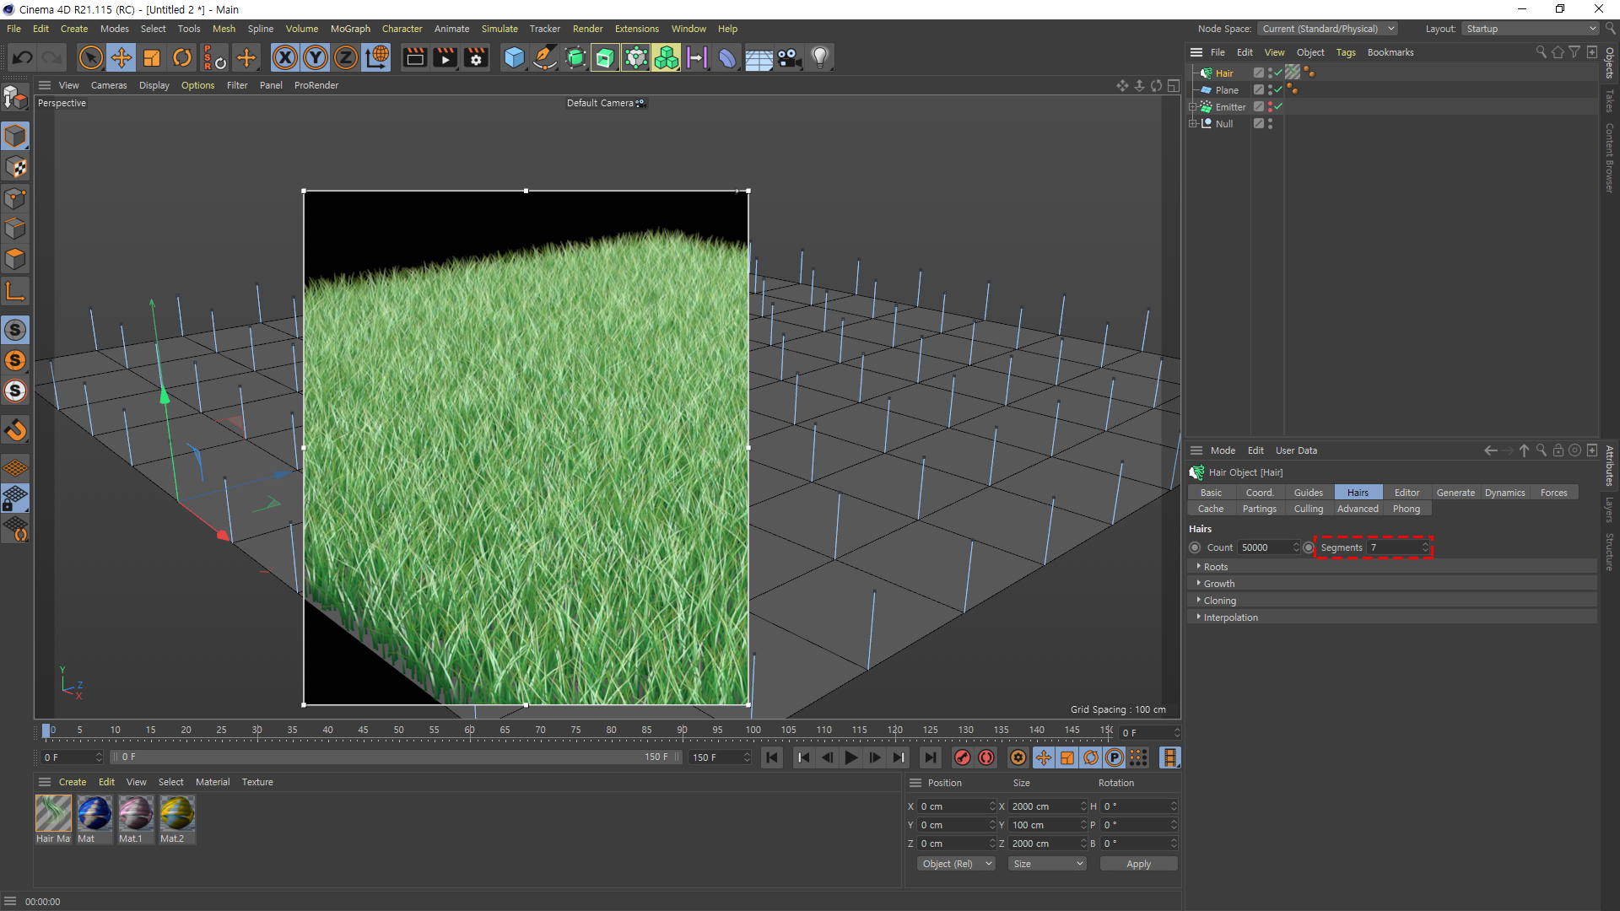Toggle Hair object enabled checkmark
The height and width of the screenshot is (911, 1620).
tap(1278, 73)
